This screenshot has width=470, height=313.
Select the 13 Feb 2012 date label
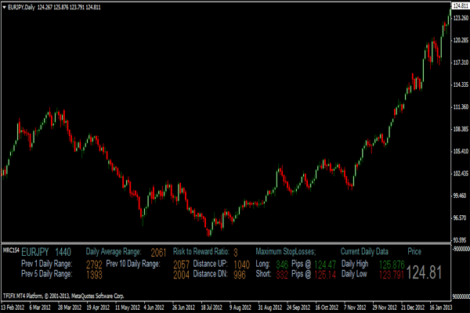coord(14,308)
